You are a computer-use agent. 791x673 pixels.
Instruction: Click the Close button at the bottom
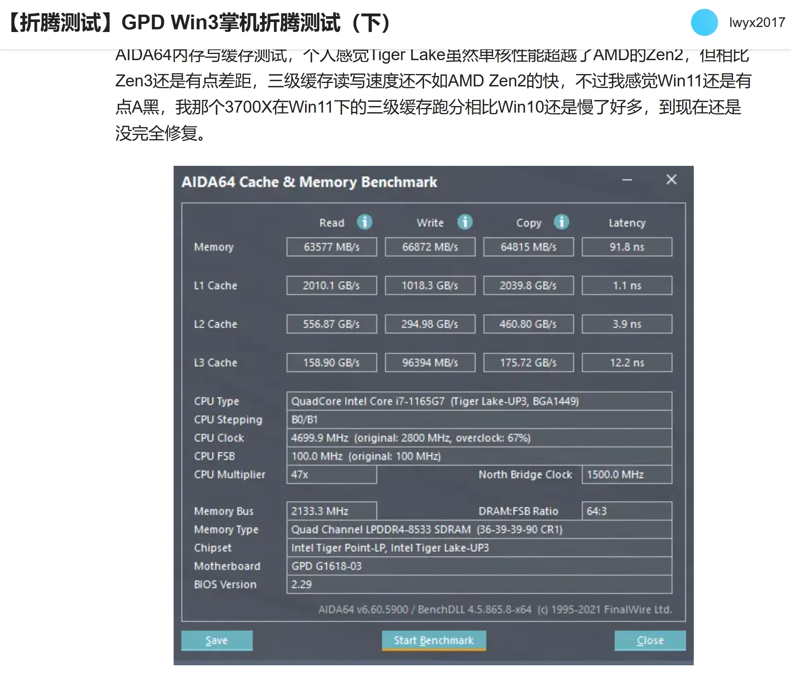[x=650, y=641]
